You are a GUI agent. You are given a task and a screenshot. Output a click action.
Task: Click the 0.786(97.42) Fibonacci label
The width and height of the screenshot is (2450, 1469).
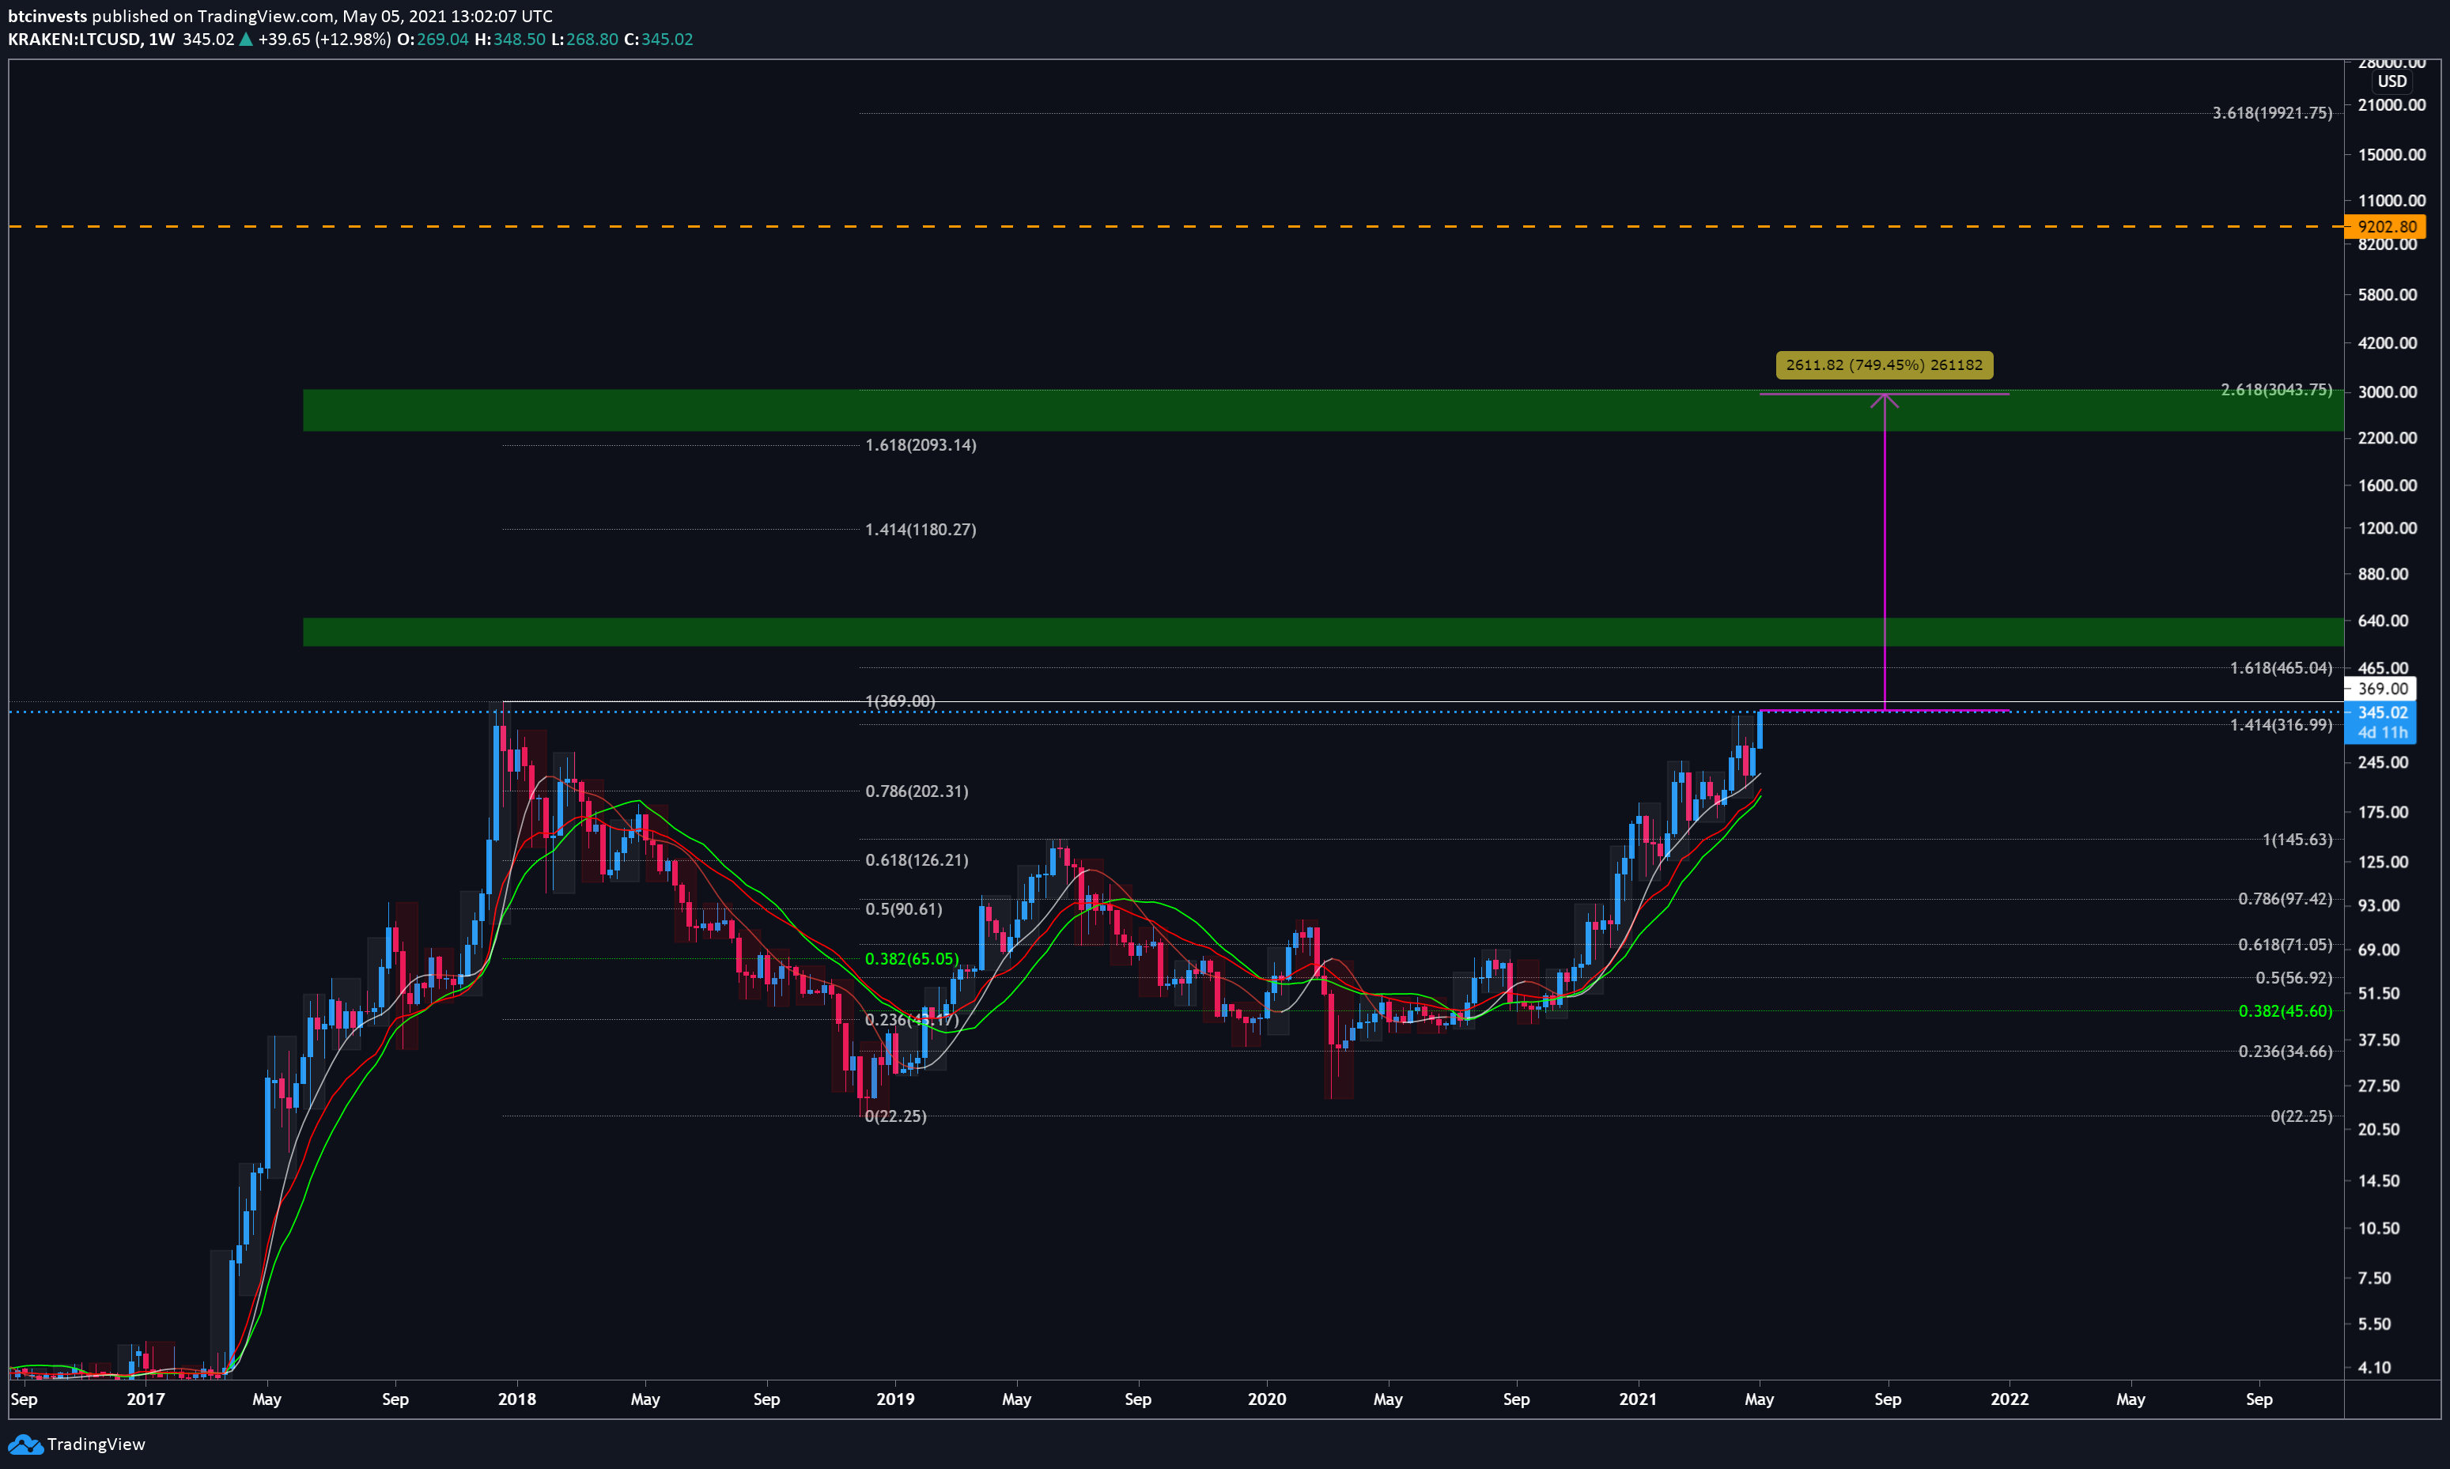2285,900
